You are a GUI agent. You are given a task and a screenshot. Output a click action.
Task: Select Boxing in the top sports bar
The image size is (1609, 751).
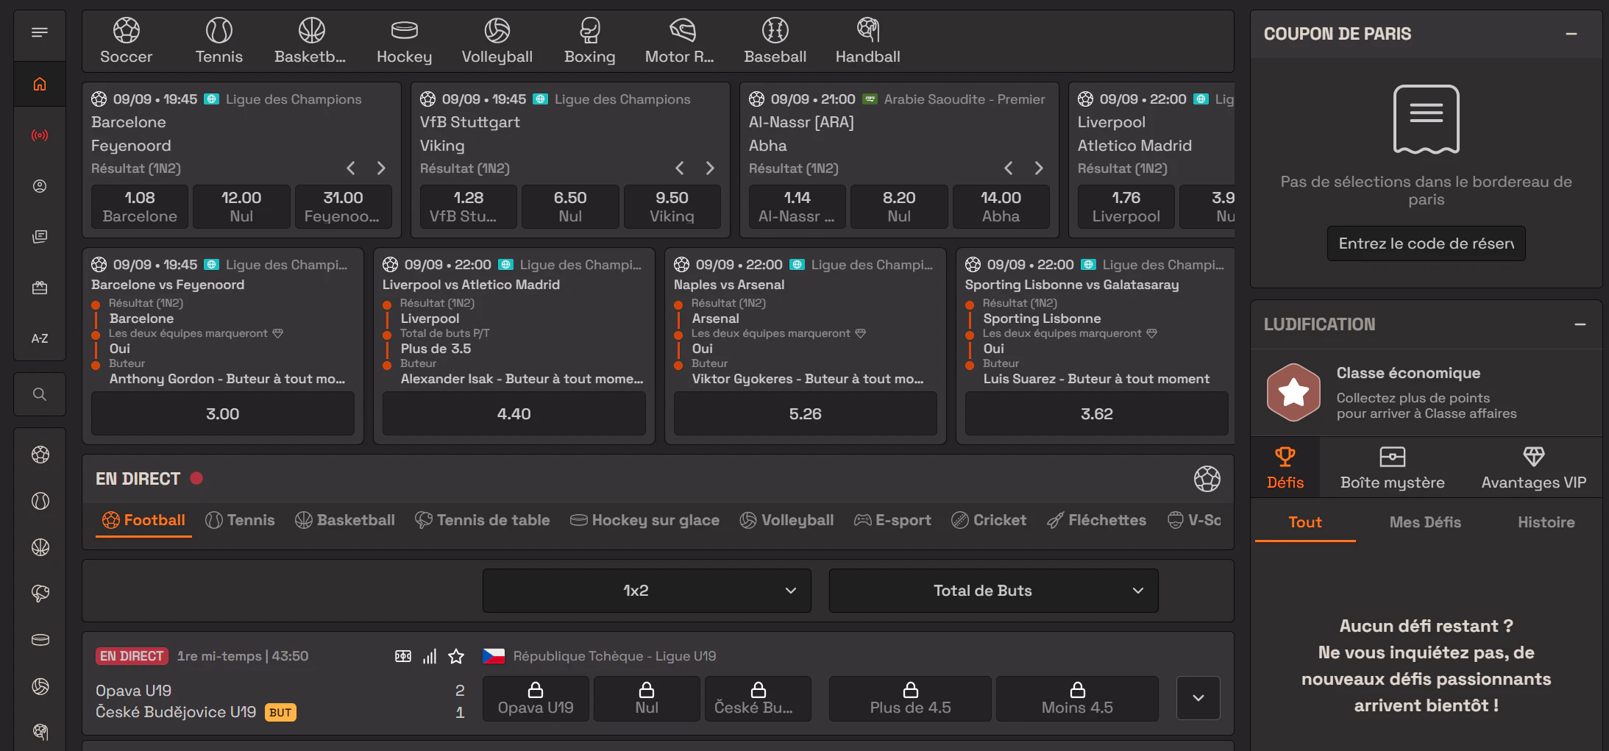[x=590, y=41]
